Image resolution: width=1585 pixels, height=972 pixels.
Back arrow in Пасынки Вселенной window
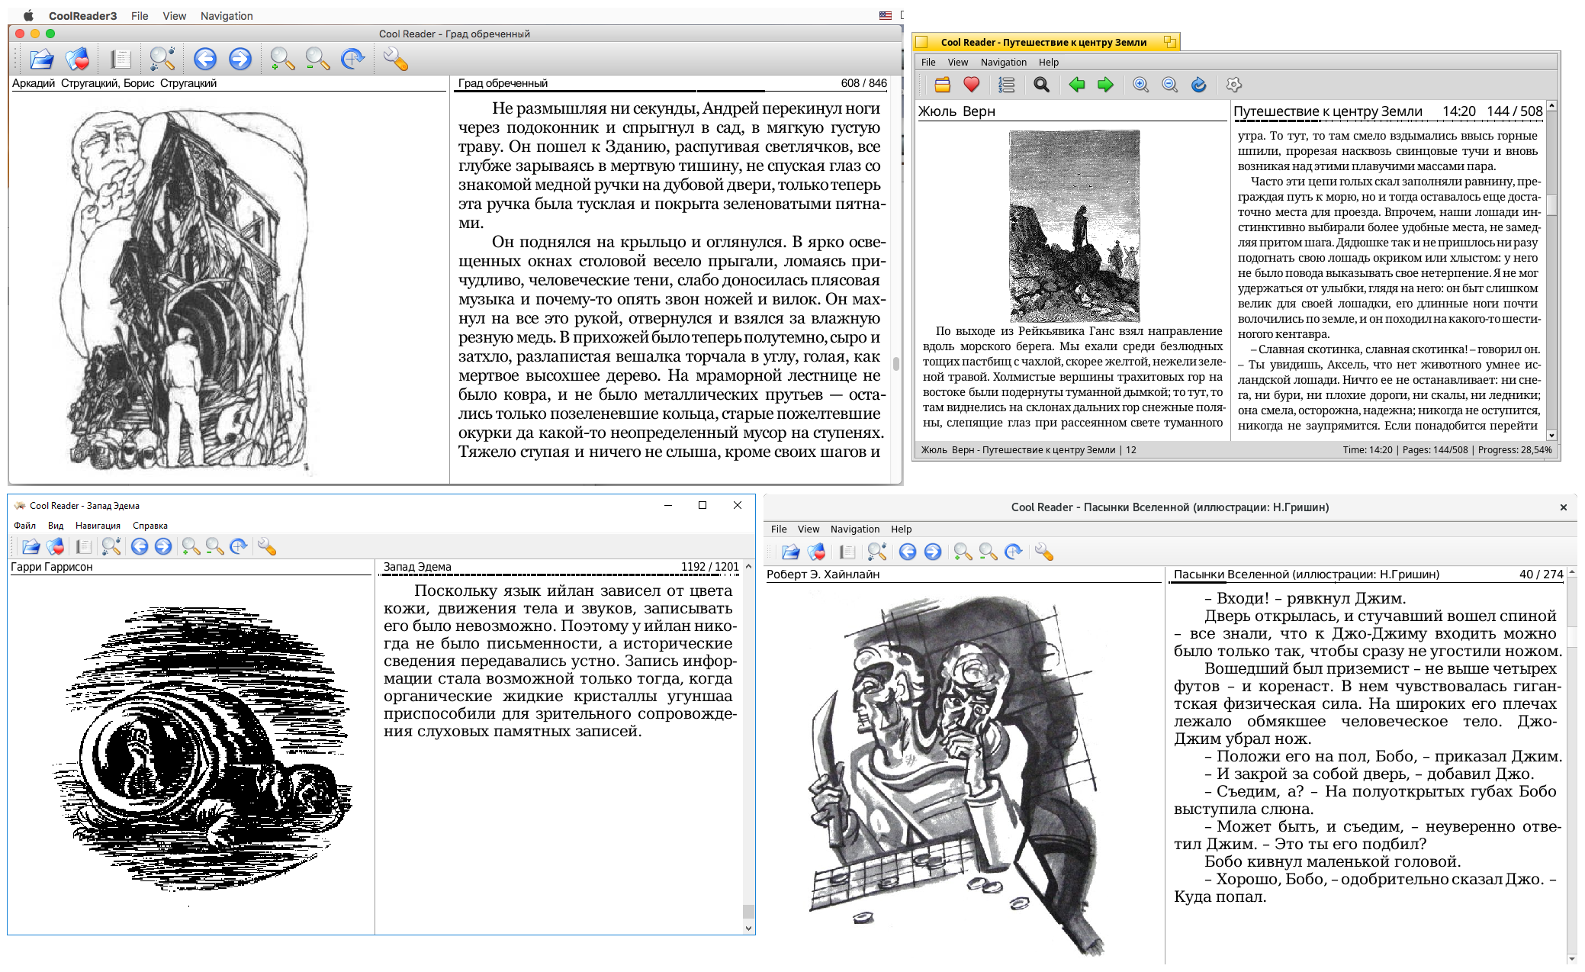pyautogui.click(x=908, y=552)
